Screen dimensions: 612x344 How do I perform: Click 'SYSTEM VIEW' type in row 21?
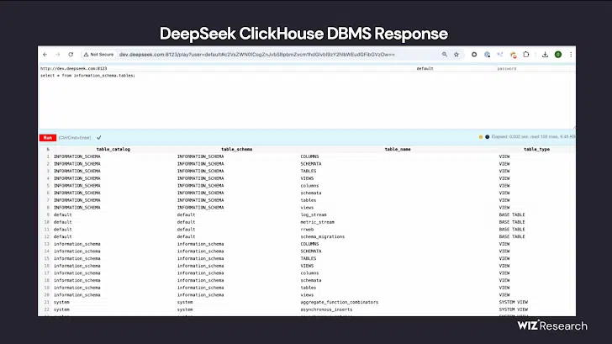[x=514, y=302]
